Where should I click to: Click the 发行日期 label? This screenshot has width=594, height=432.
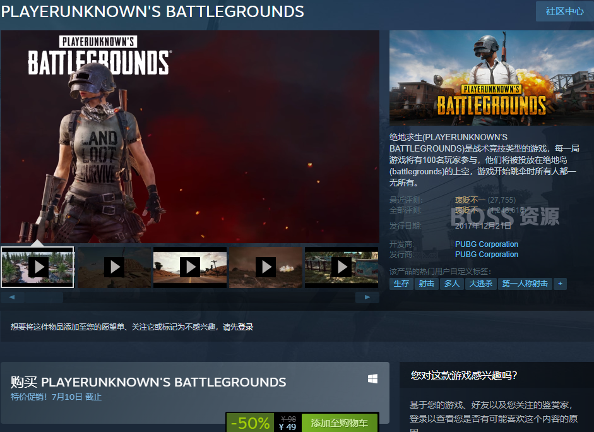coord(405,226)
